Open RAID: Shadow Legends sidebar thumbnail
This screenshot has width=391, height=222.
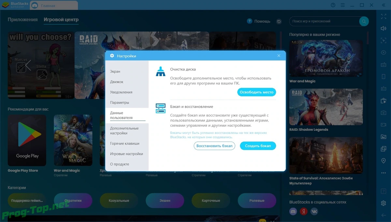[x=326, y=107]
